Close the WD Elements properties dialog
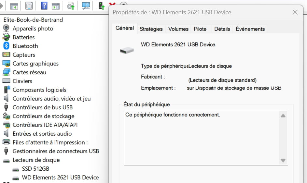 (x=295, y=12)
